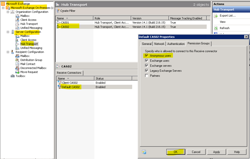Click the Export List icon in Actions
The width and height of the screenshot is (250, 159).
216,16
